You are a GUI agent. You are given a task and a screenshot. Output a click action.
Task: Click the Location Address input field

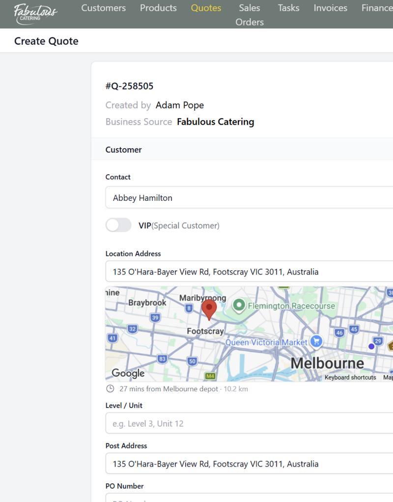click(x=249, y=272)
